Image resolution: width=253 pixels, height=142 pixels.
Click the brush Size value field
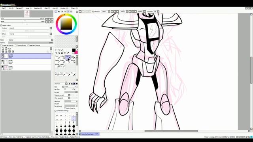tap(71, 87)
